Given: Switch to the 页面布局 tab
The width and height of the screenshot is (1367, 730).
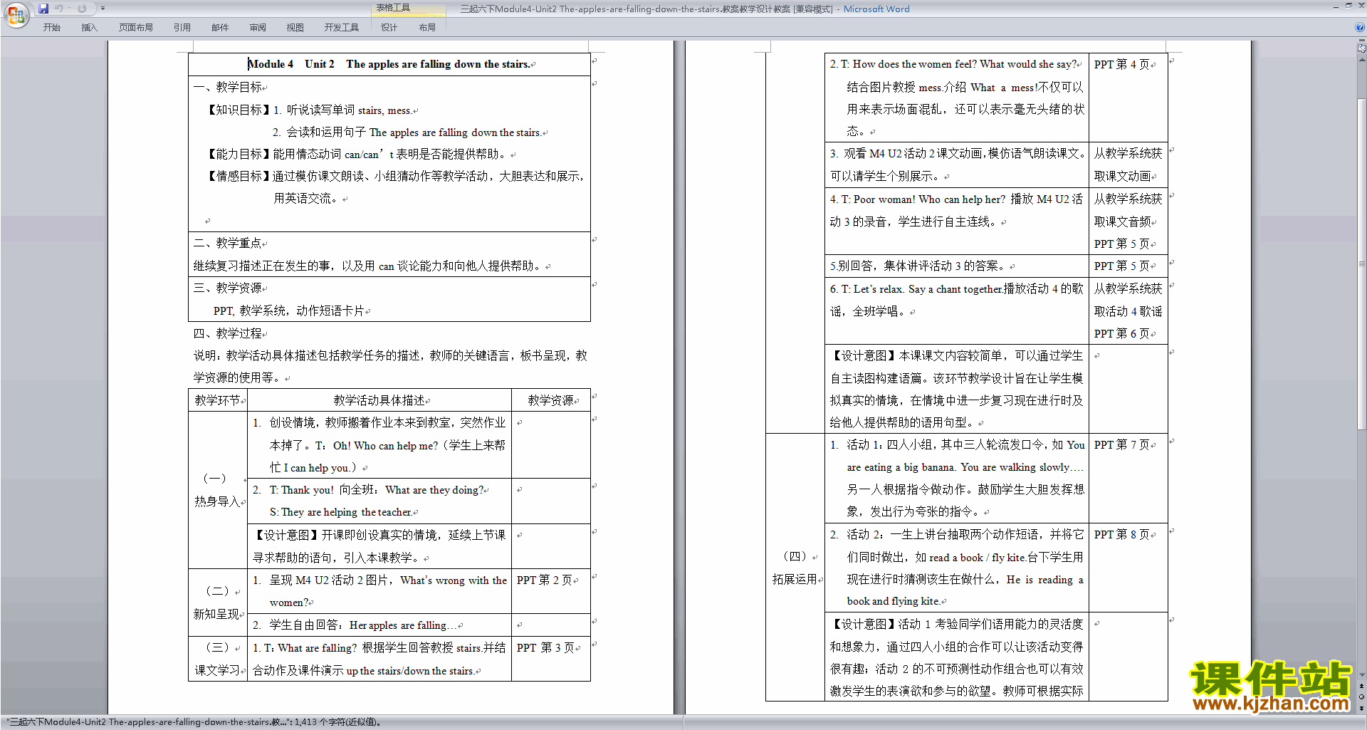Looking at the screenshot, I should pos(135,28).
